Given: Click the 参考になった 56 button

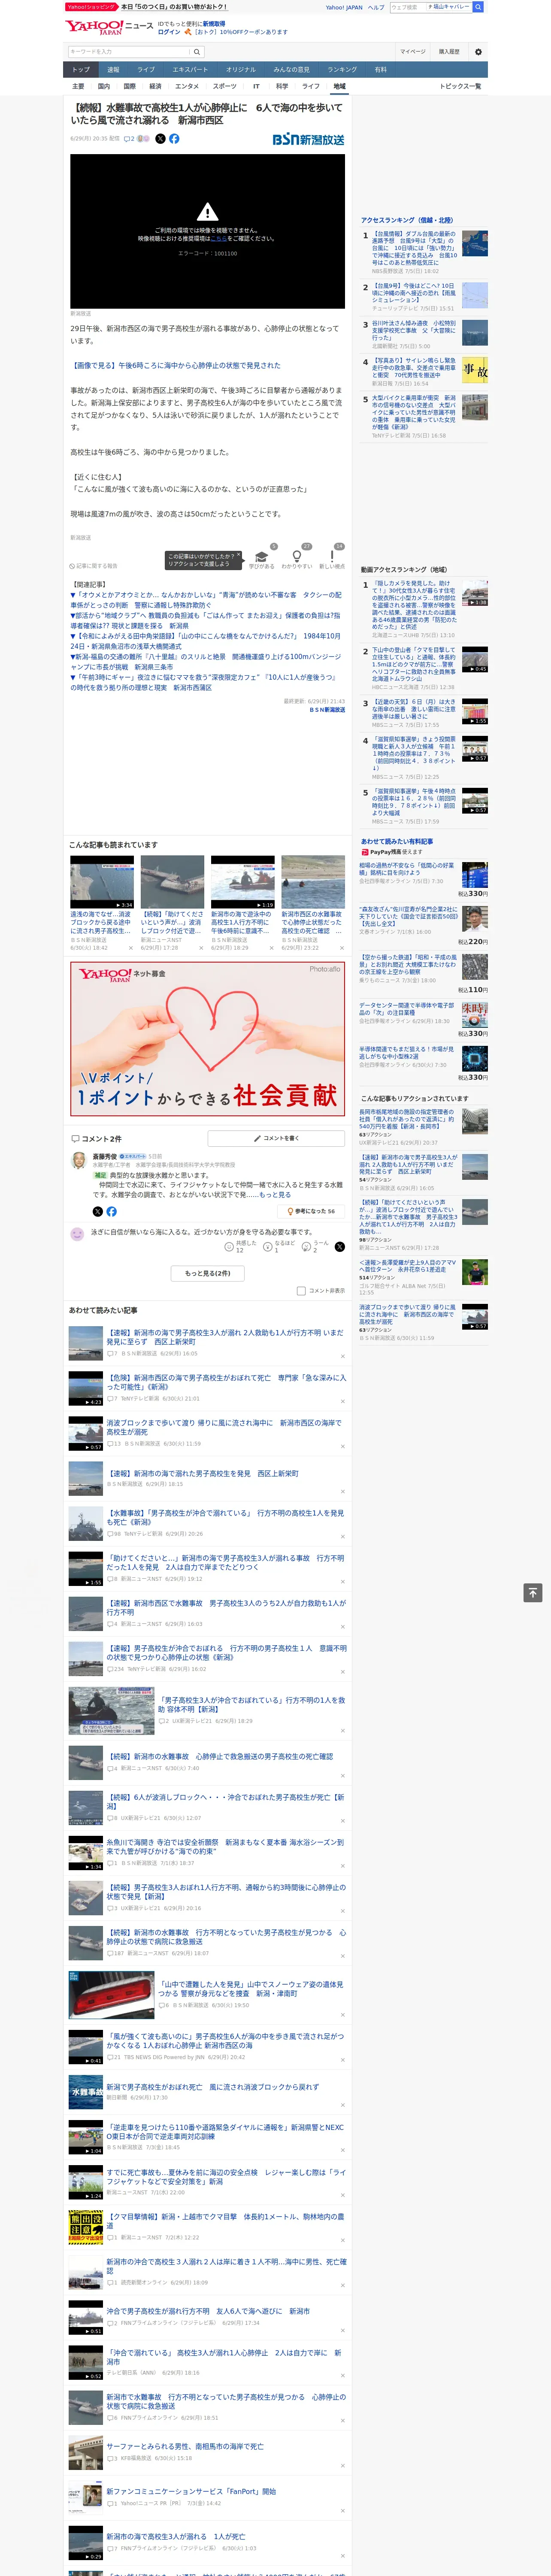Looking at the screenshot, I should (311, 1211).
